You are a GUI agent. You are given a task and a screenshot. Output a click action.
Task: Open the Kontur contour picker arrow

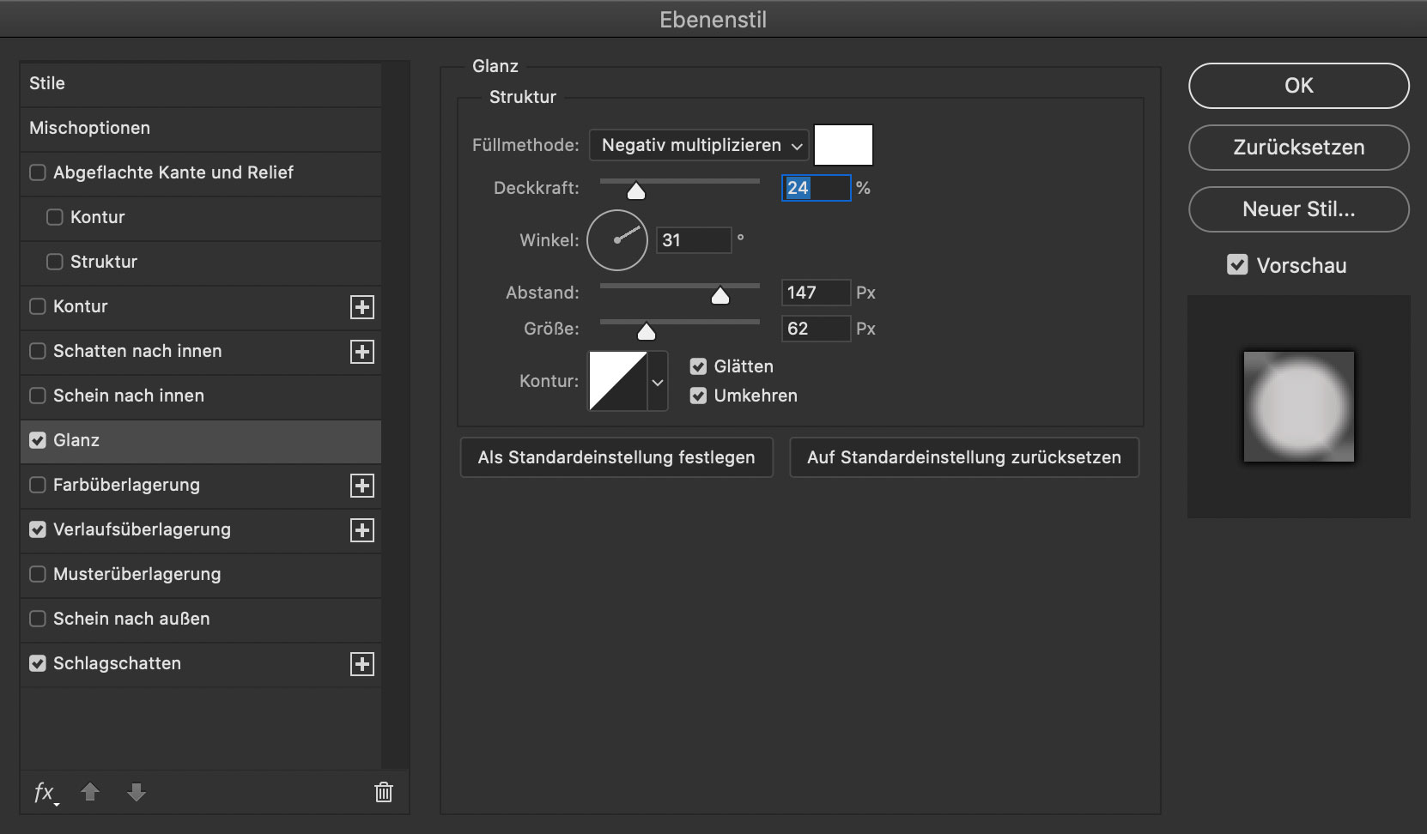click(658, 382)
